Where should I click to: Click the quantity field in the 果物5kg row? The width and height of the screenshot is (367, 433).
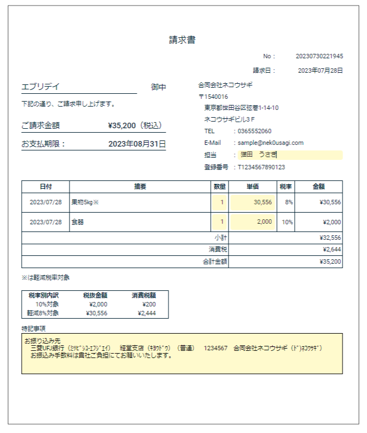(x=220, y=203)
